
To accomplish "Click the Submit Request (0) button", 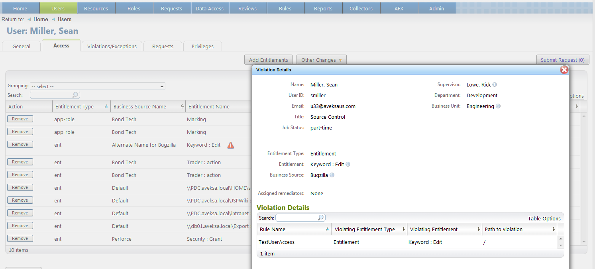I will click(x=562, y=60).
